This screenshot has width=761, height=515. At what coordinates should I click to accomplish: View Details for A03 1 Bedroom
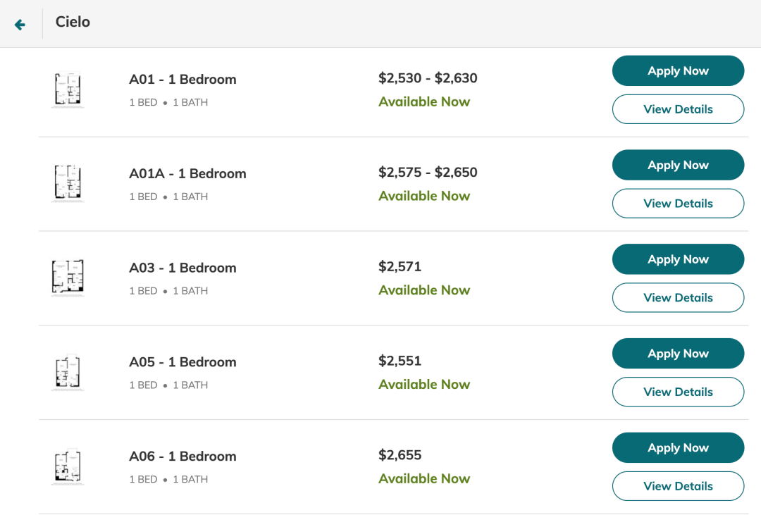tap(678, 297)
